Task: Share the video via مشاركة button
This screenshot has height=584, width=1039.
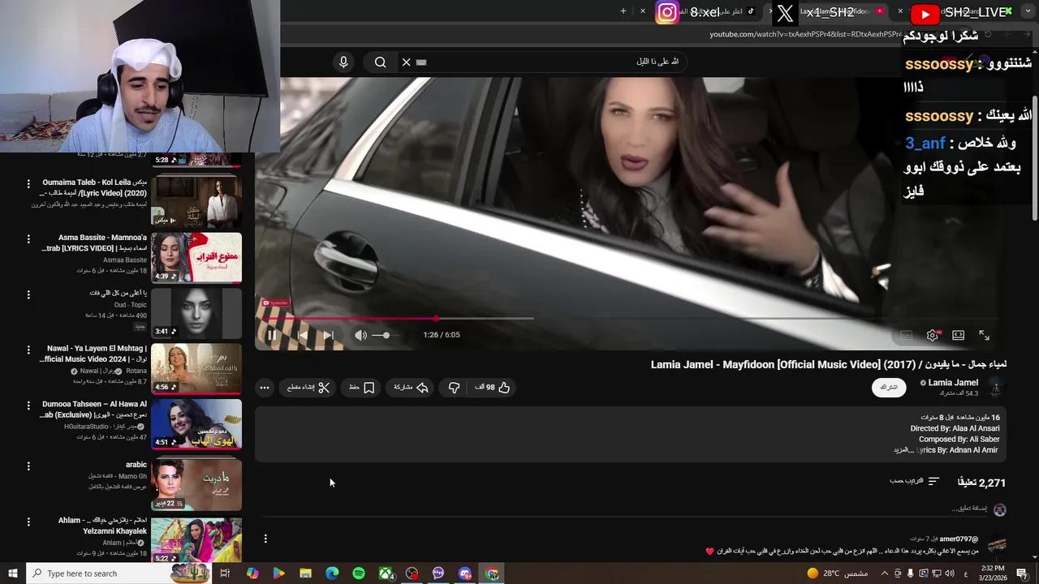Action: [x=412, y=388]
